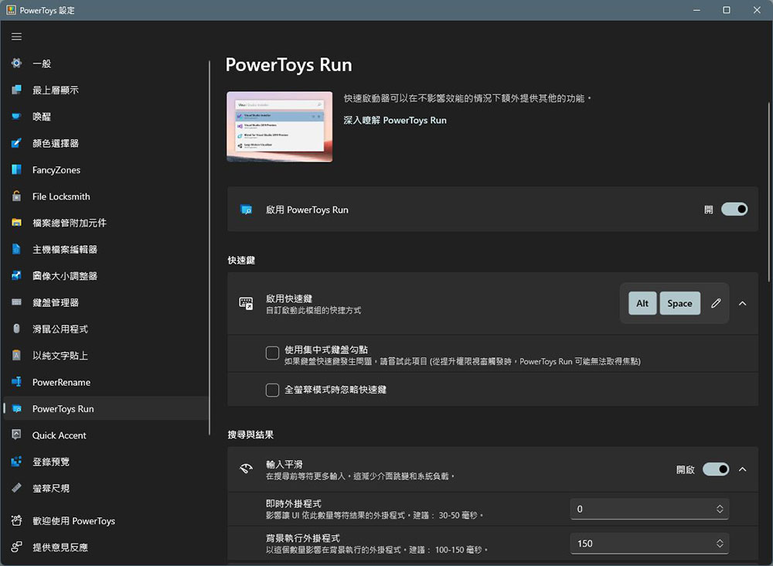Collapse the 啟用快速鍵 section chevron
Viewport: 773px width, 566px height.
pos(743,303)
